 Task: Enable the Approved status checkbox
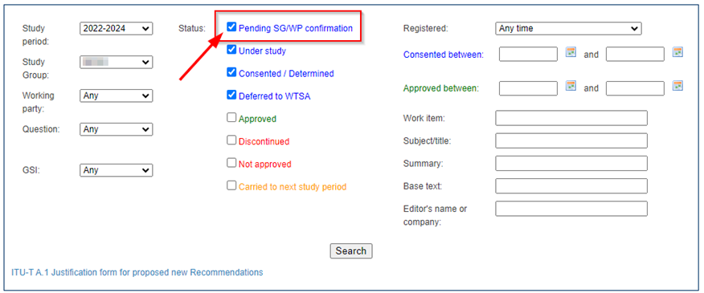pyautogui.click(x=231, y=117)
